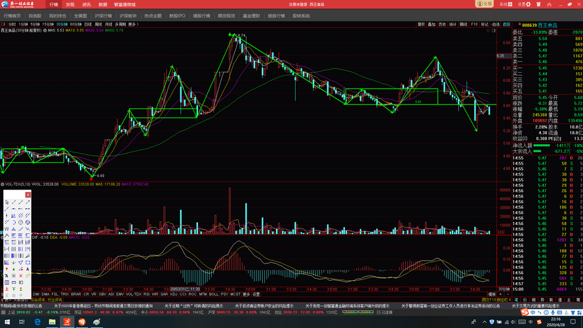
Task: Click stock code 000639 header
Action: pyautogui.click(x=529, y=26)
